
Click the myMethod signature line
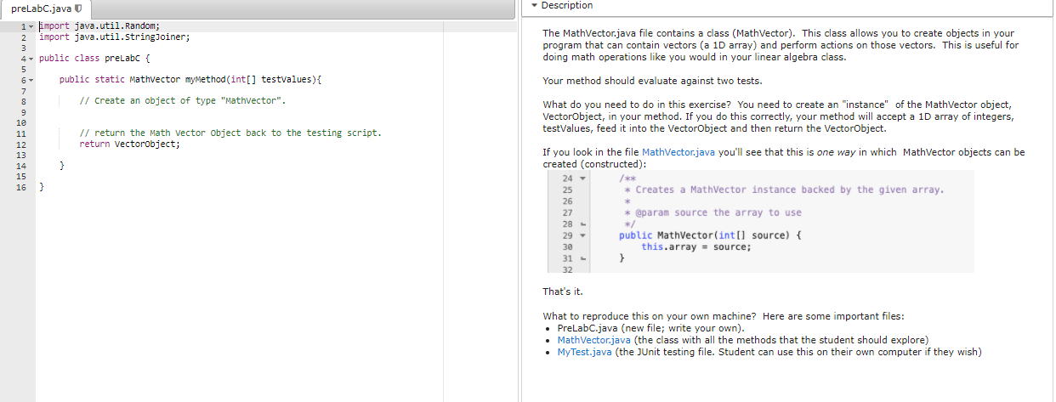190,80
